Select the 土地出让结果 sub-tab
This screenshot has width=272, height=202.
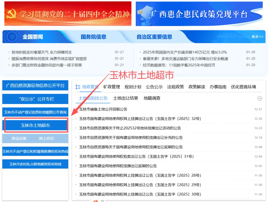click(x=126, y=98)
